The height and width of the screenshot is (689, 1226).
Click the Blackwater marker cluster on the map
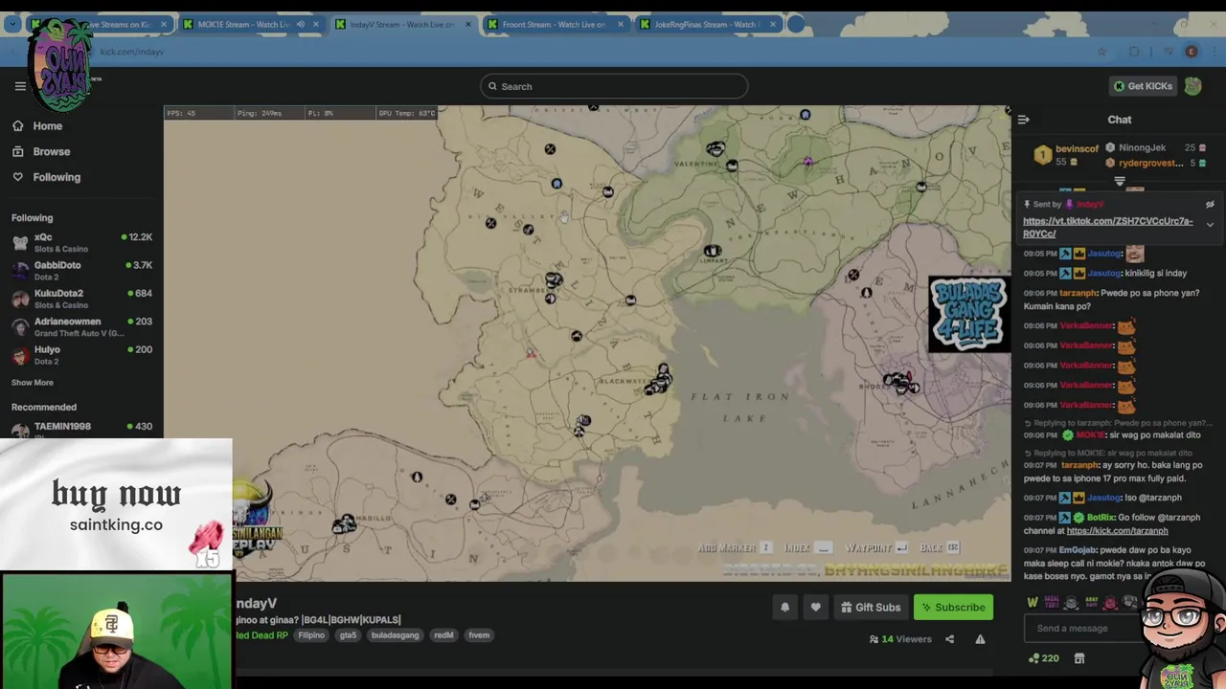coord(658,380)
